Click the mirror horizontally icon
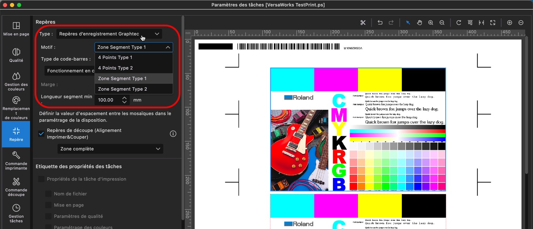The height and width of the screenshot is (229, 533). [x=482, y=23]
